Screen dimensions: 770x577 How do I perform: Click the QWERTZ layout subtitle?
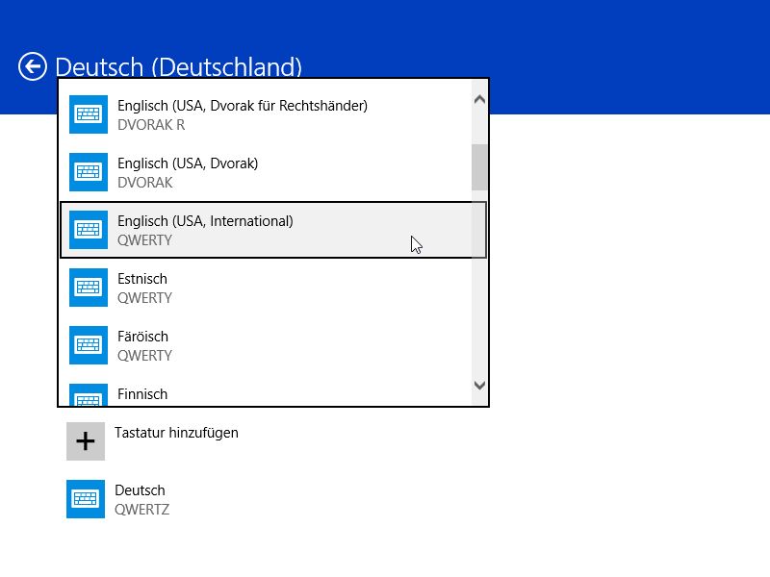(x=141, y=510)
